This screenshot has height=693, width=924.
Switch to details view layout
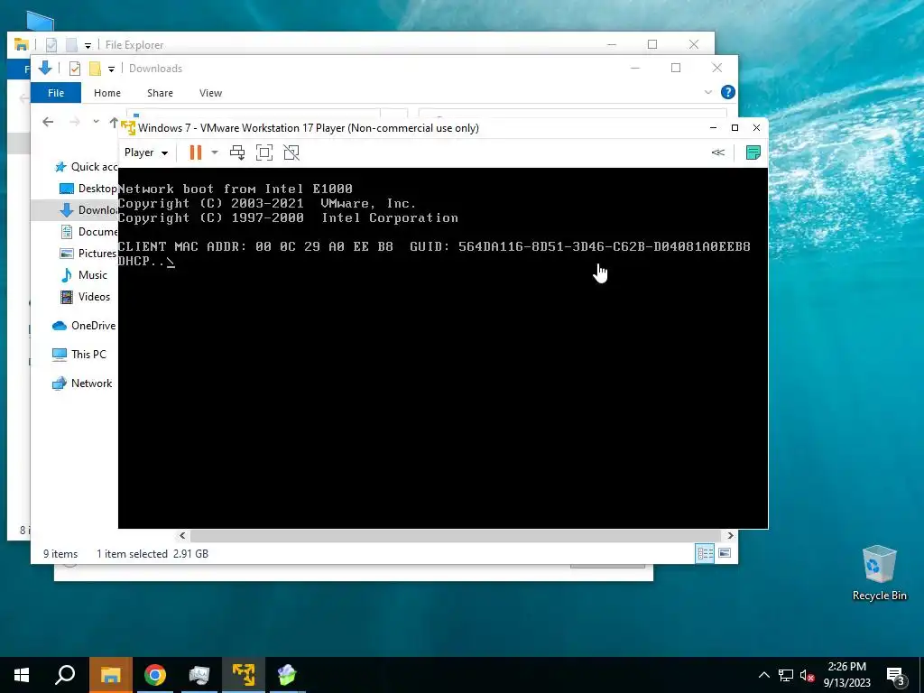click(x=705, y=553)
